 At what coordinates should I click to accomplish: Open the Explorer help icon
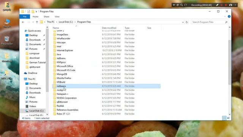[229, 16]
